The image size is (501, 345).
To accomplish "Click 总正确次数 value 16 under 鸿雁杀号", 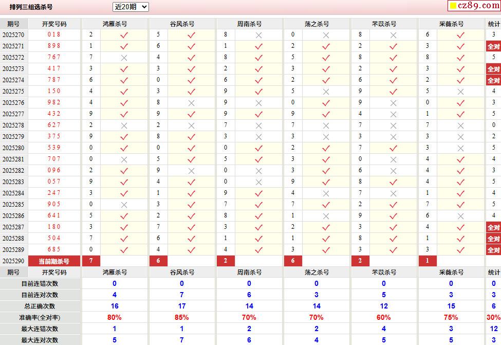I will [115, 306].
